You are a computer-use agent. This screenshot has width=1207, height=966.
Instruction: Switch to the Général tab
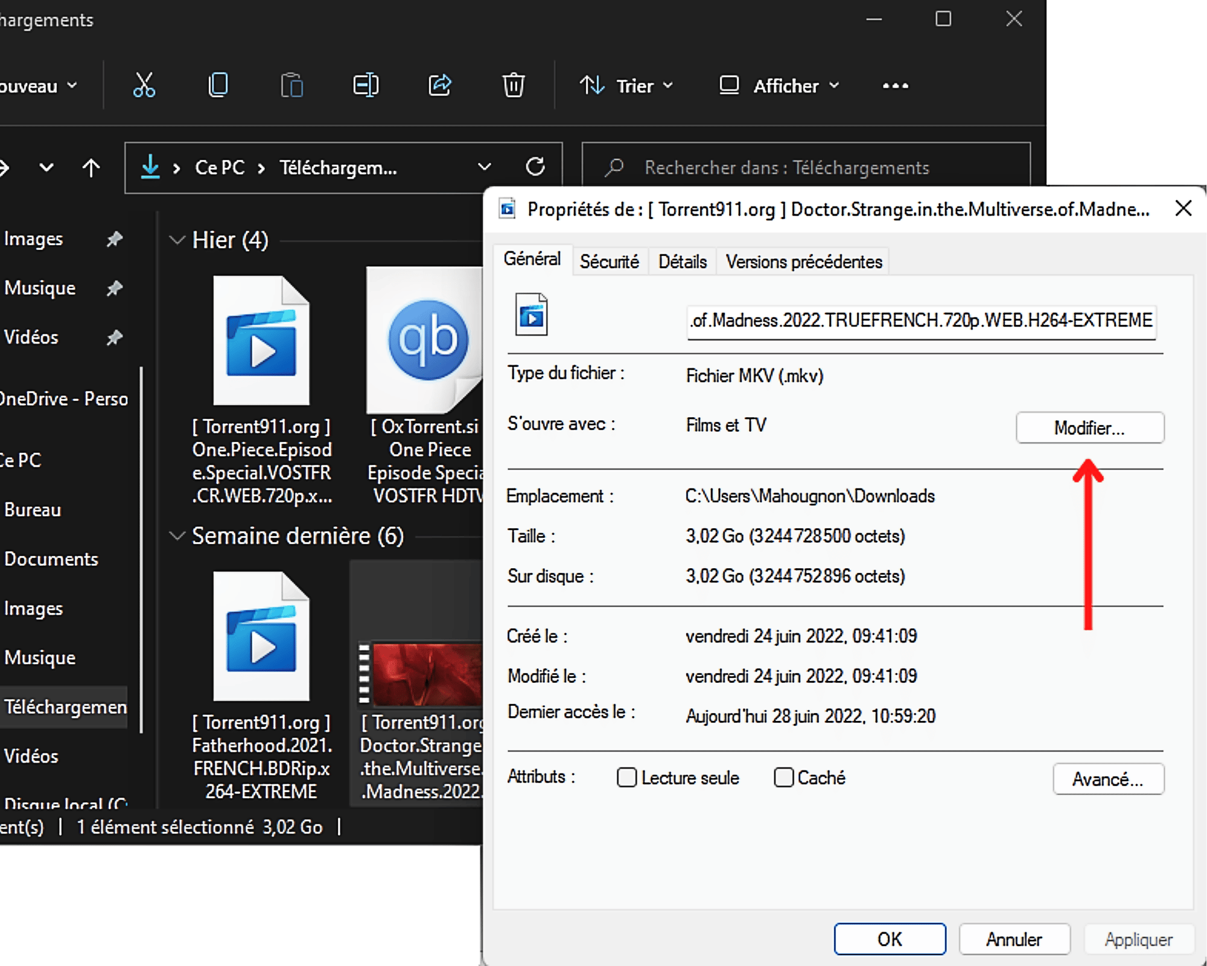pyautogui.click(x=532, y=259)
